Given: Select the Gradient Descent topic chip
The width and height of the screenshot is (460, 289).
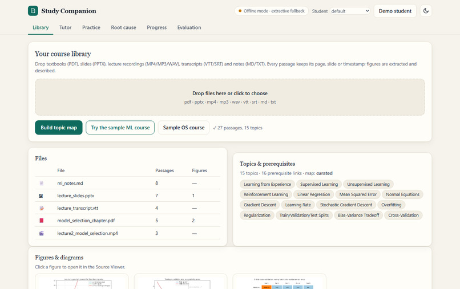Looking at the screenshot, I should click(x=260, y=205).
